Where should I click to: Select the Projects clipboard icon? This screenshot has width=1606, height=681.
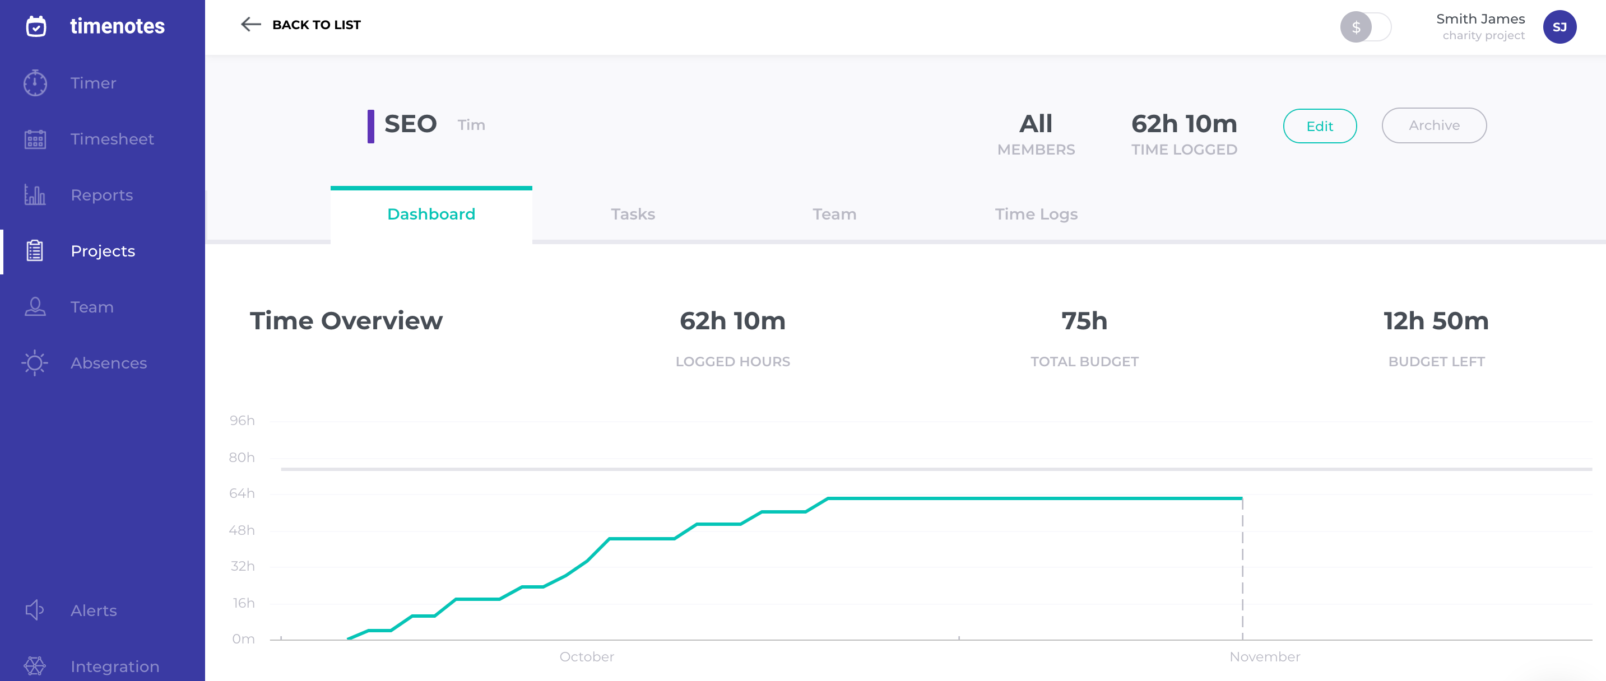pyautogui.click(x=35, y=251)
